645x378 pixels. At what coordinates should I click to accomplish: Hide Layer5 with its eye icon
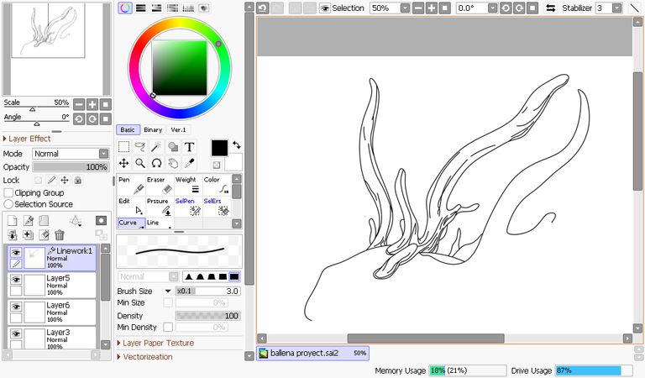click(16, 280)
